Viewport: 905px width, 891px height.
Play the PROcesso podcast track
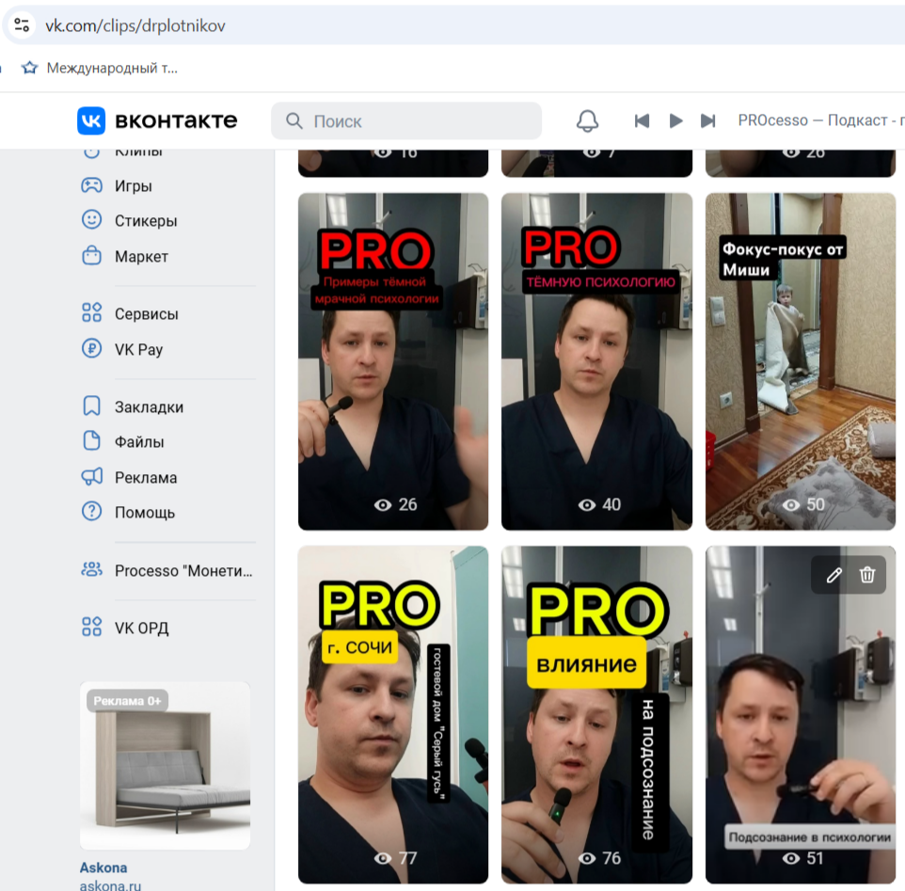click(675, 120)
